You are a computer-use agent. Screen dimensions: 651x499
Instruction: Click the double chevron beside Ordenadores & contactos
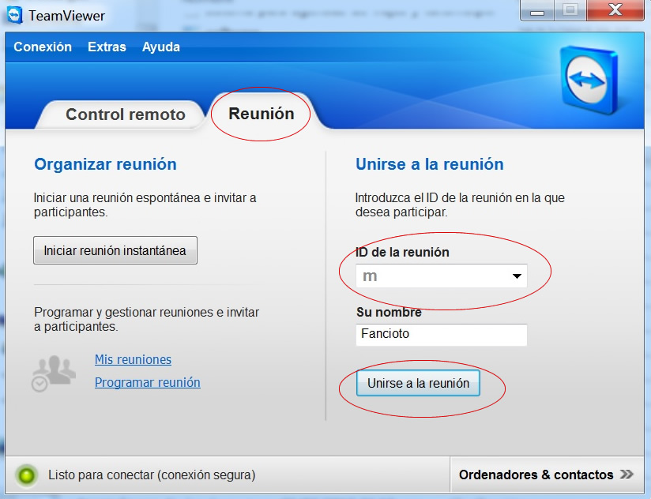click(627, 475)
